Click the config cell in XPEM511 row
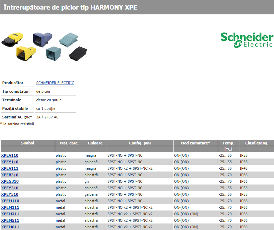Viewport: 274px width, 230px height. click(130, 220)
